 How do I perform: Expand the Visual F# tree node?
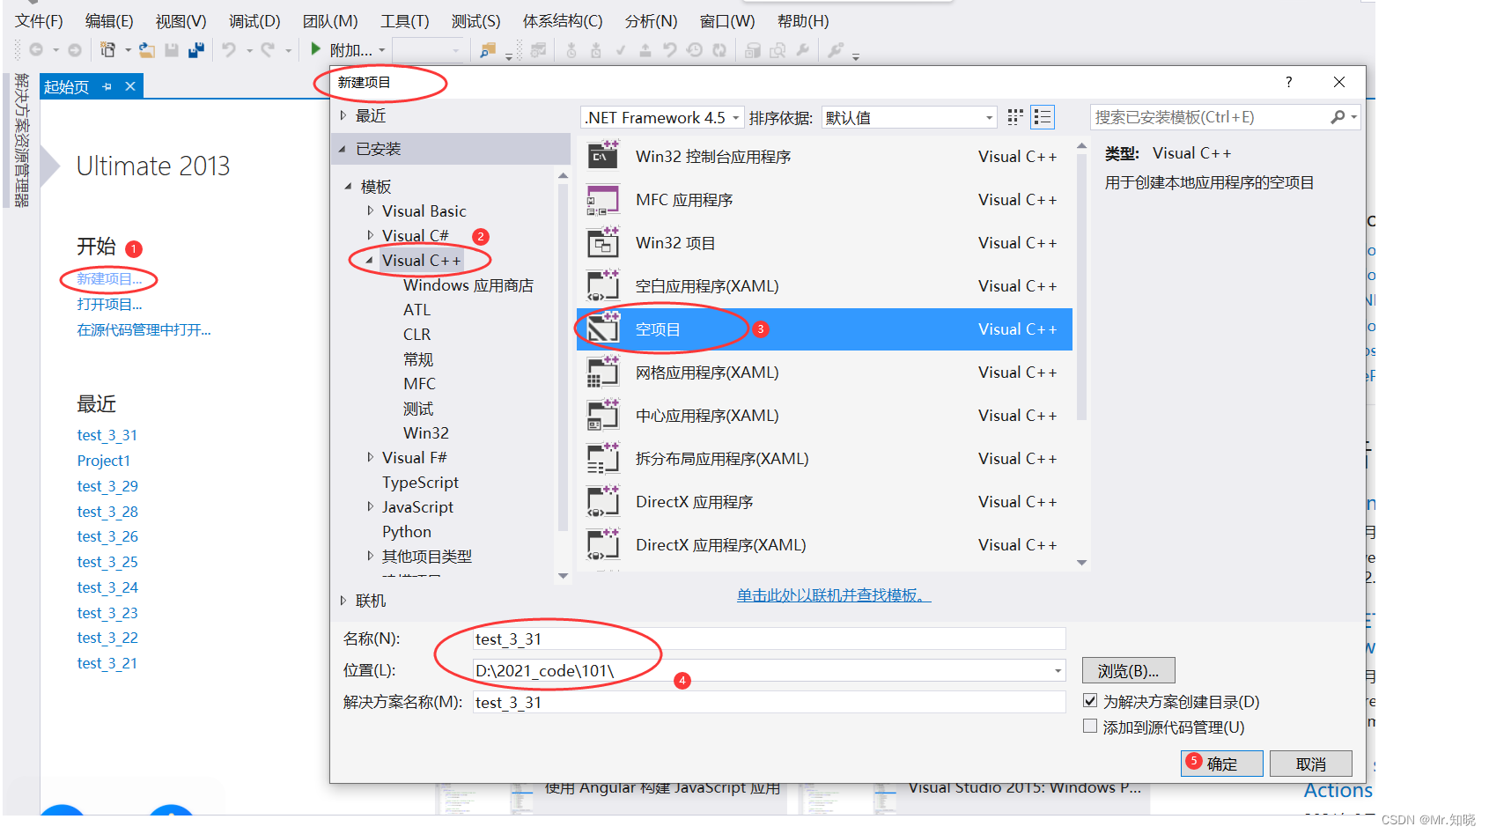370,457
